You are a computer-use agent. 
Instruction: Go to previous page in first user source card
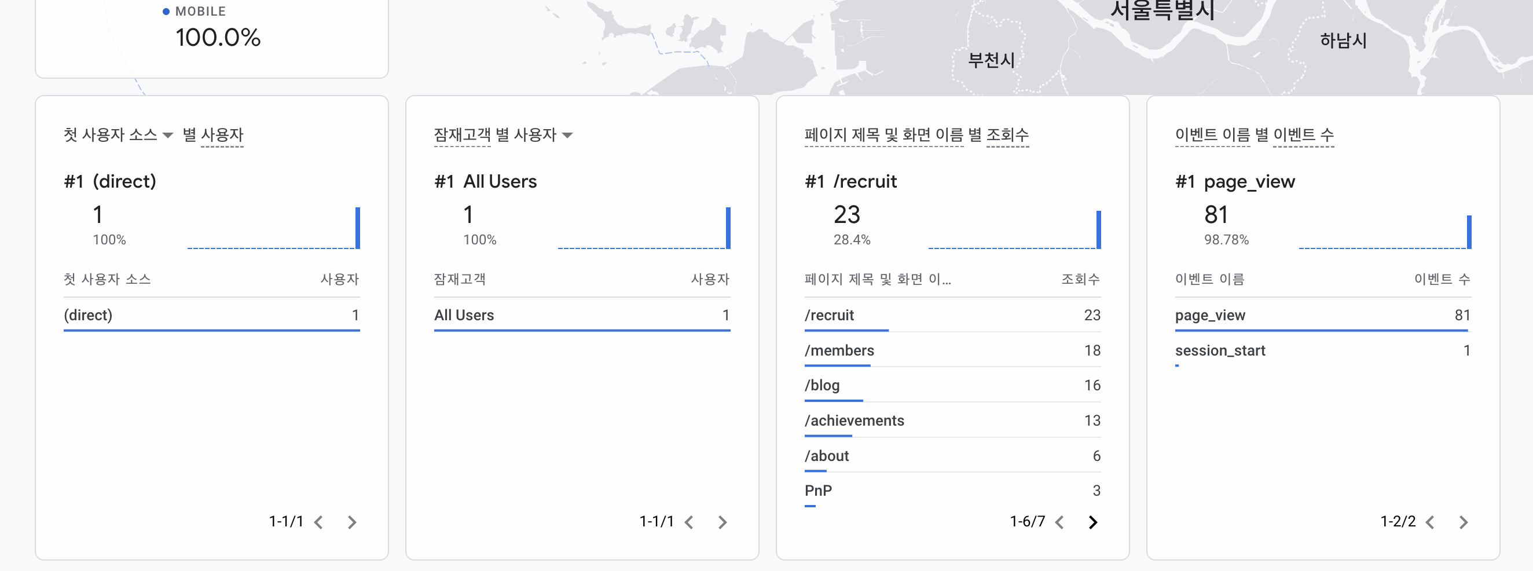click(319, 522)
